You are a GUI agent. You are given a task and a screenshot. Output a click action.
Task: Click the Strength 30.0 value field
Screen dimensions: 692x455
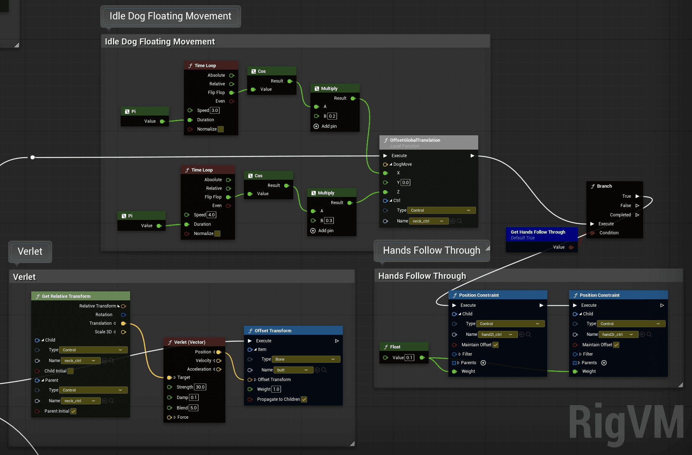pos(200,387)
